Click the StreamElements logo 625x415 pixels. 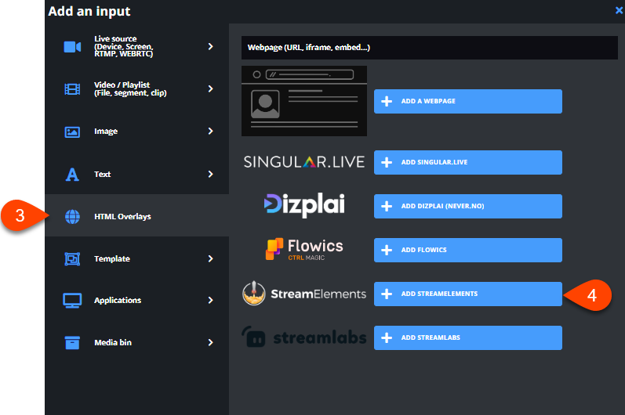pyautogui.click(x=304, y=294)
